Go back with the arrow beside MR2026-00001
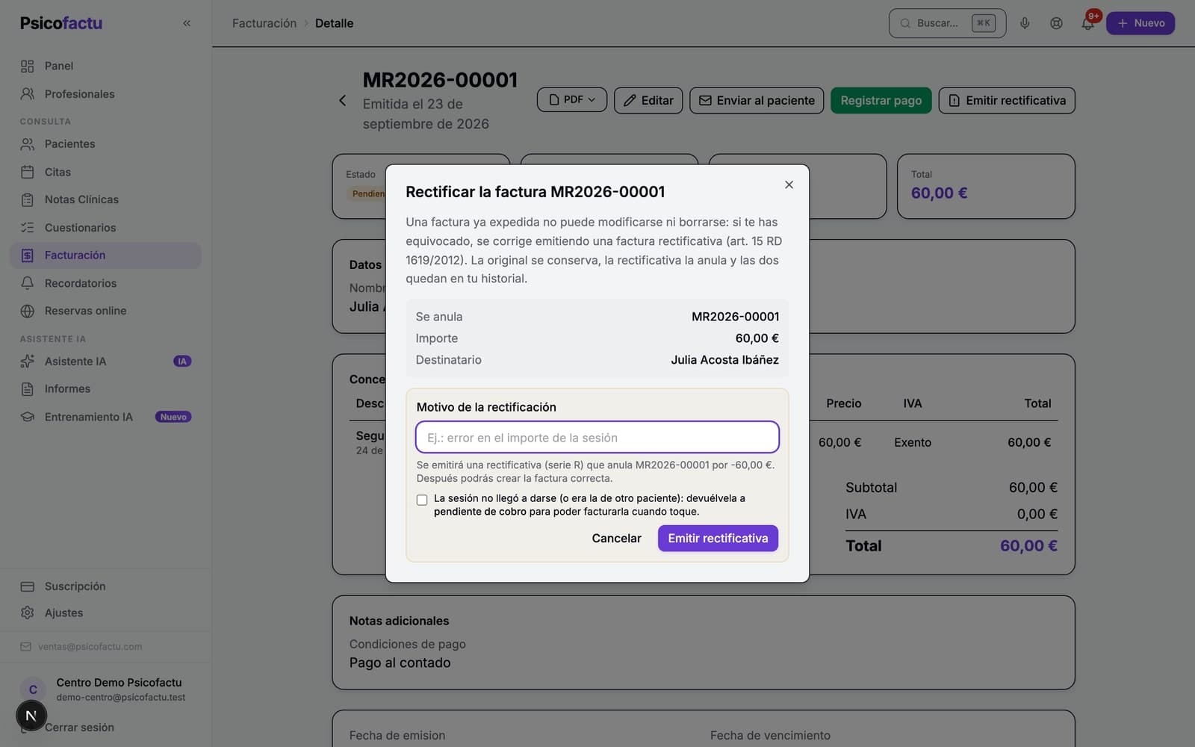The width and height of the screenshot is (1195, 747). click(x=342, y=100)
